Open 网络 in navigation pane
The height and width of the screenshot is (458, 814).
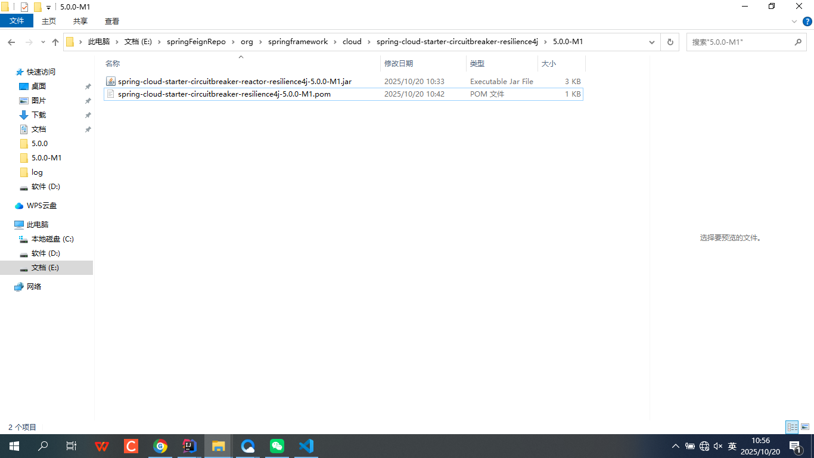click(34, 286)
